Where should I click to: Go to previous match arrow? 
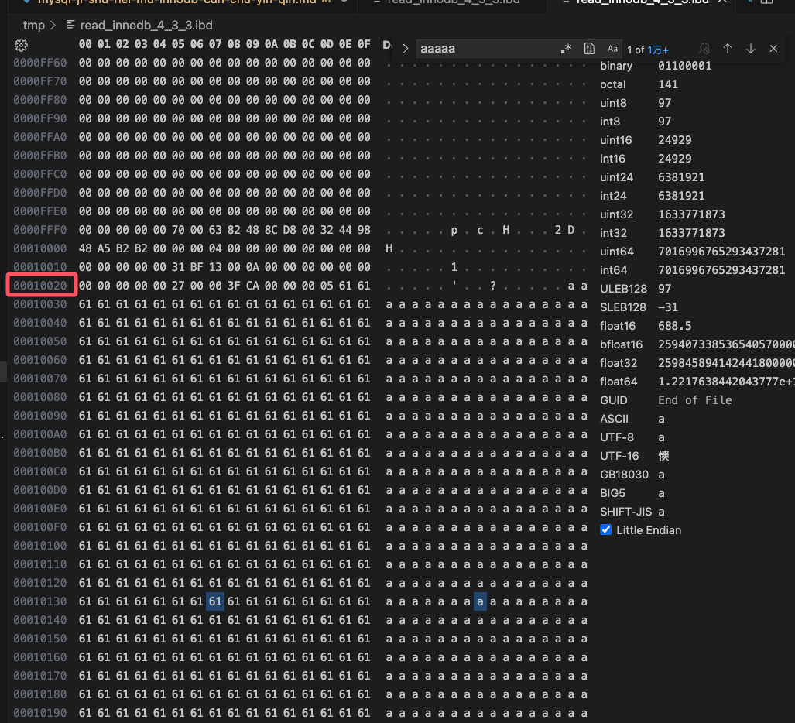pyautogui.click(x=728, y=49)
